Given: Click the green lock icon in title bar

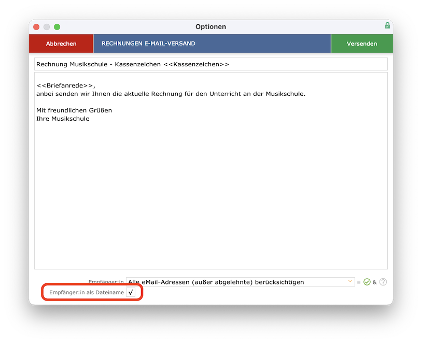Looking at the screenshot, I should (x=387, y=25).
